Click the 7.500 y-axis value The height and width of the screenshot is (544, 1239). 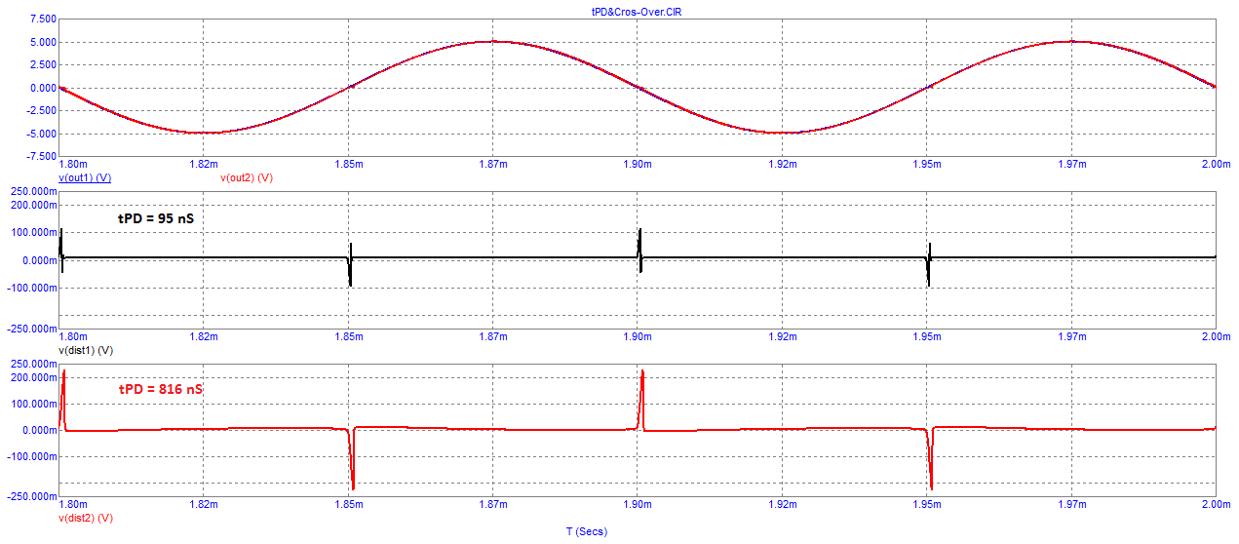point(42,19)
